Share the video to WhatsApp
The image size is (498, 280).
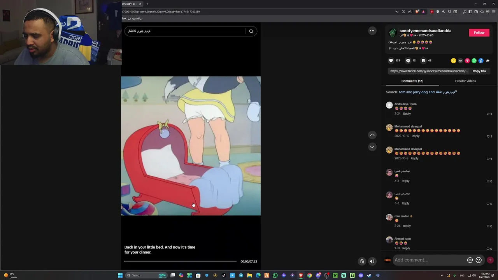click(x=474, y=61)
